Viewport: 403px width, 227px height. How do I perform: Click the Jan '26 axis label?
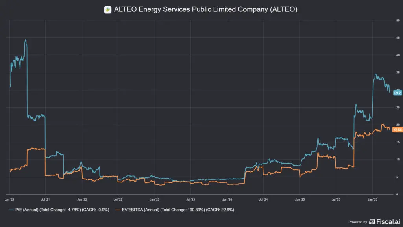(x=372, y=199)
